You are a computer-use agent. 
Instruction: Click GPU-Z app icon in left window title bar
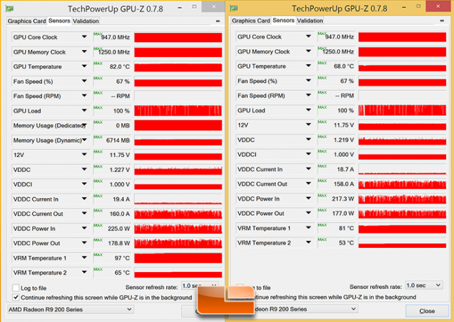tap(9, 8)
